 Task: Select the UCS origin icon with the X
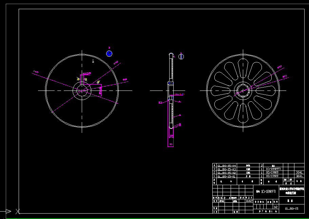pyautogui.click(x=18, y=212)
